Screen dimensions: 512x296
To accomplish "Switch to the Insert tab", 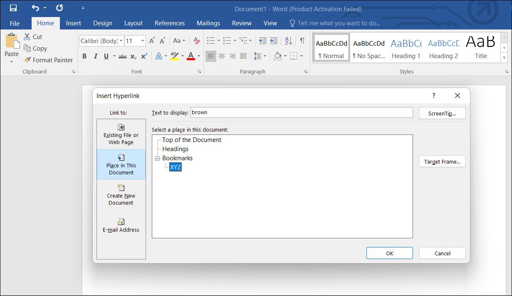I will [x=74, y=23].
